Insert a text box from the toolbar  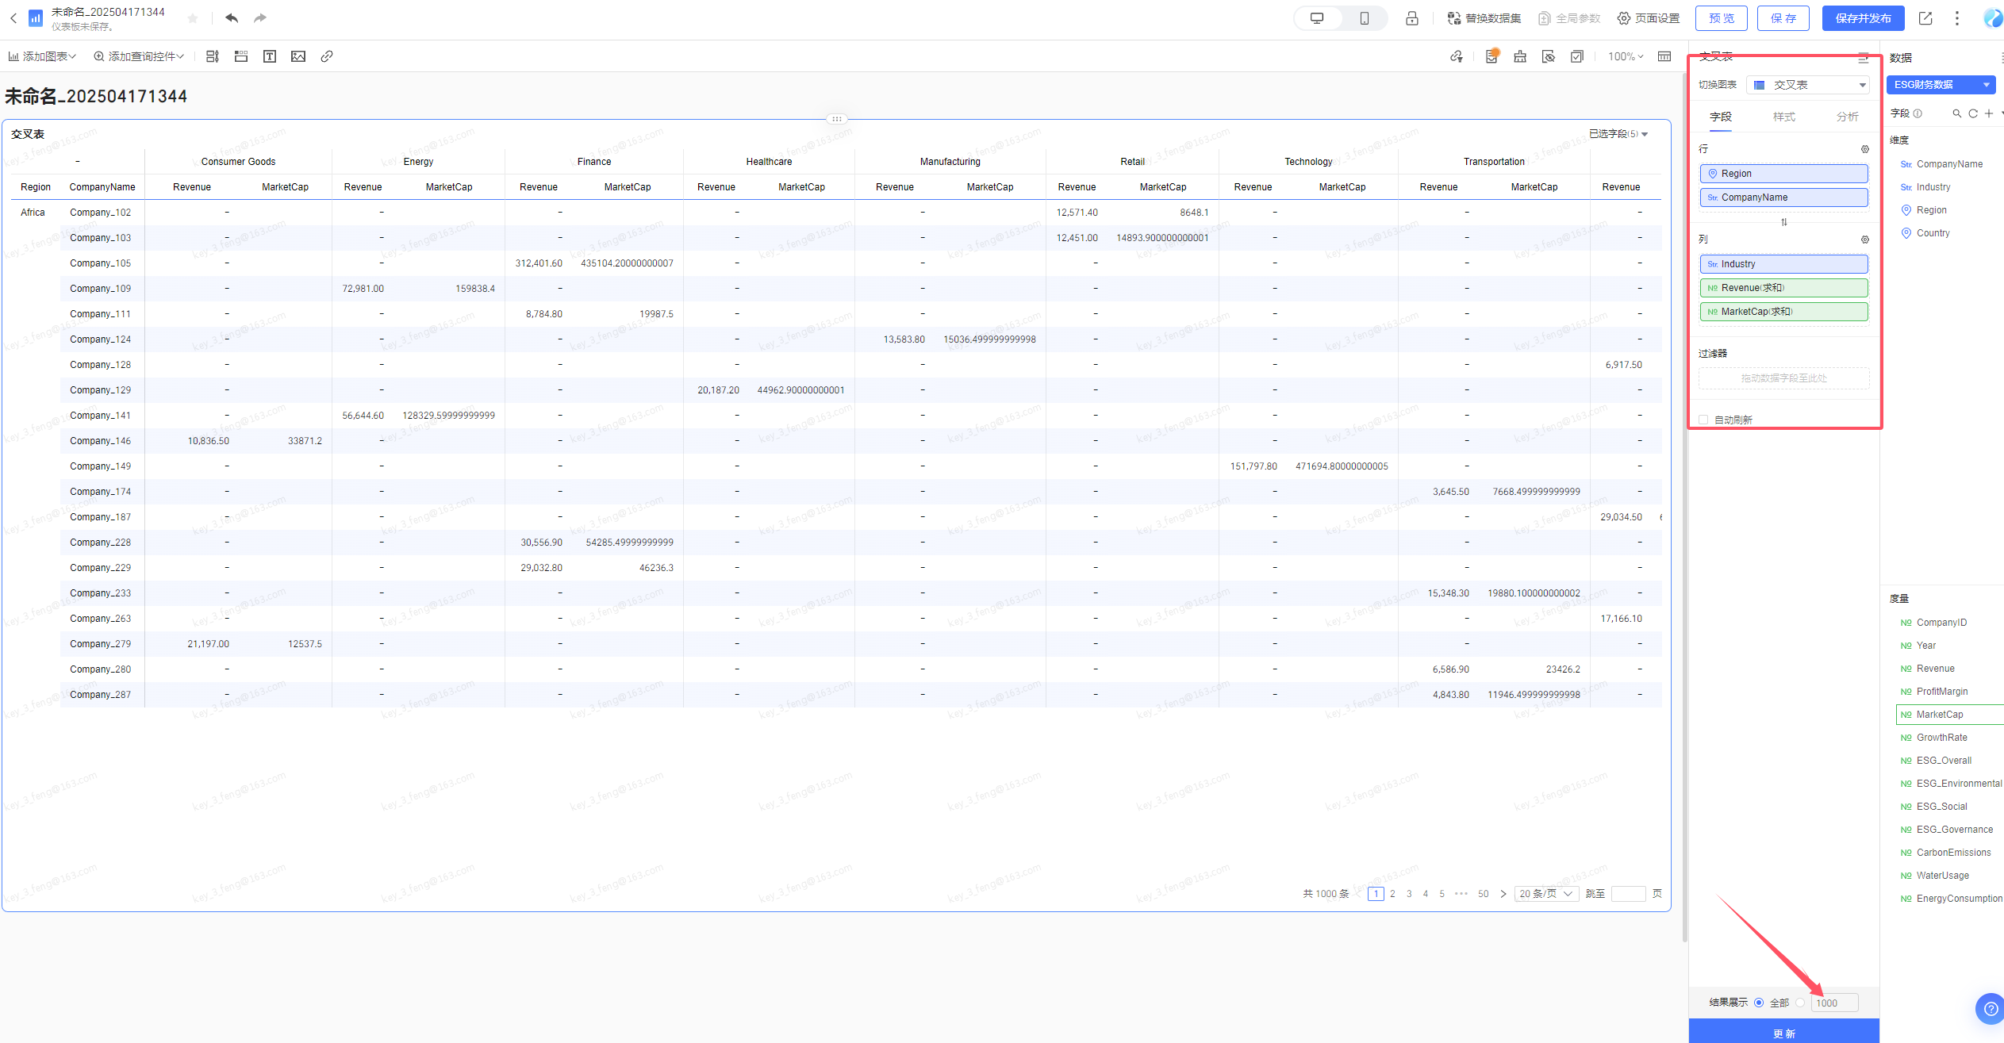click(x=270, y=56)
